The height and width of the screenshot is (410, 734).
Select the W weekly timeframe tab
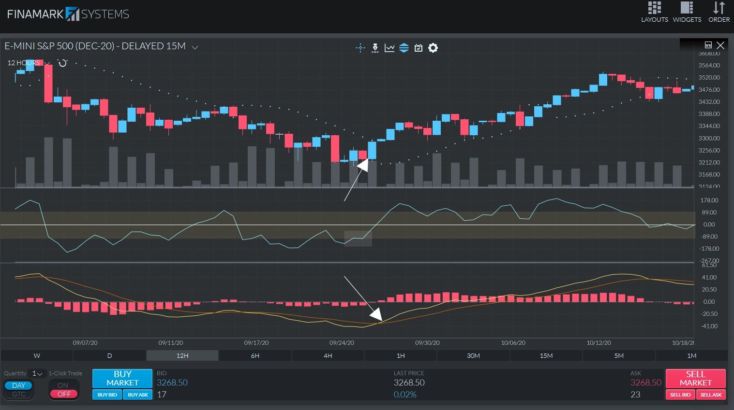(36, 355)
